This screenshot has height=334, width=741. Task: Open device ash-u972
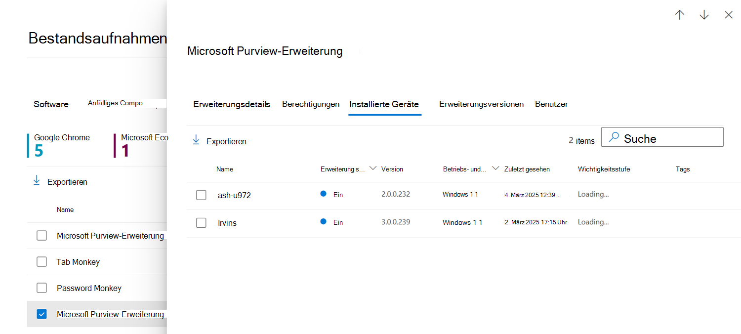click(x=234, y=195)
